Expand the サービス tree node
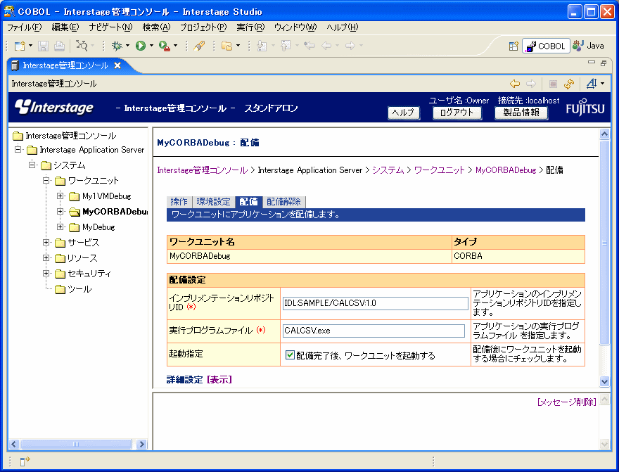Image resolution: width=619 pixels, height=472 pixels. 46,242
